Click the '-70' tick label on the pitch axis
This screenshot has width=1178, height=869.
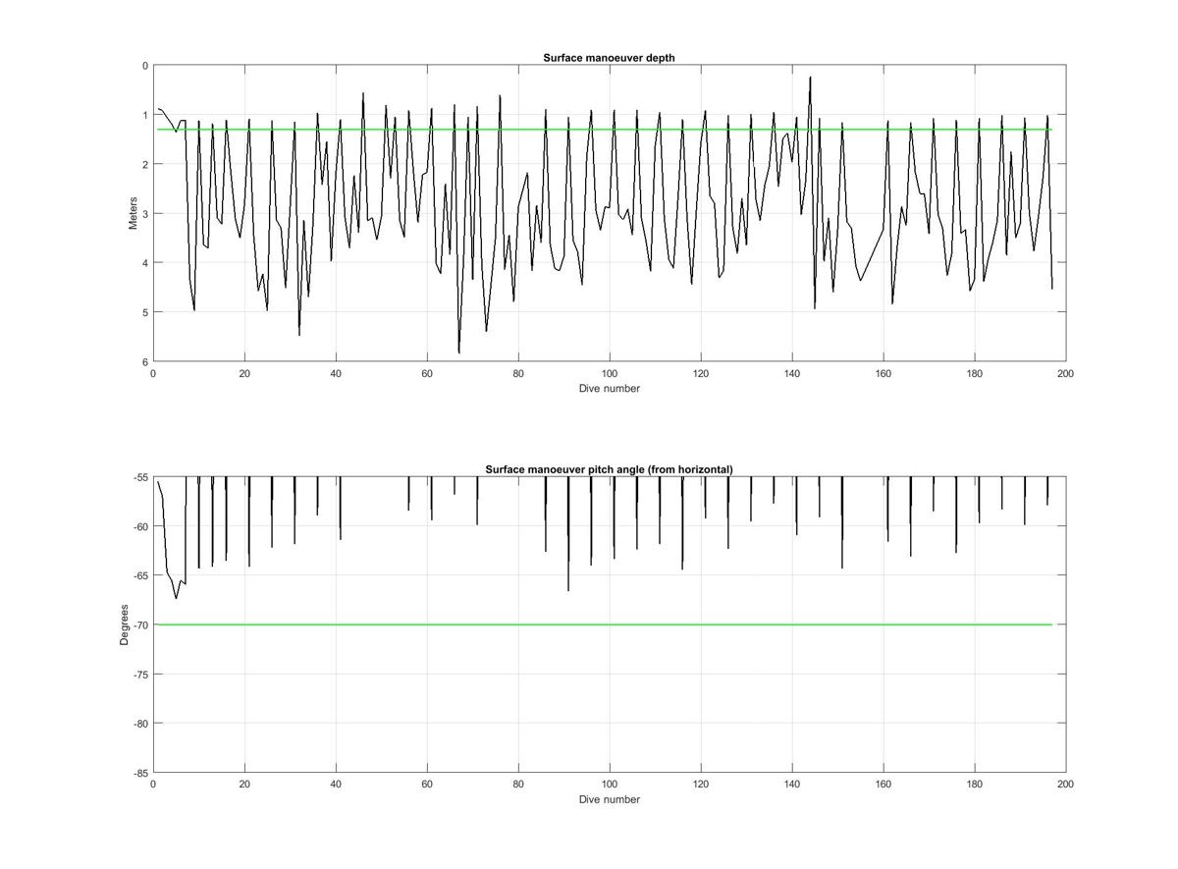click(138, 625)
